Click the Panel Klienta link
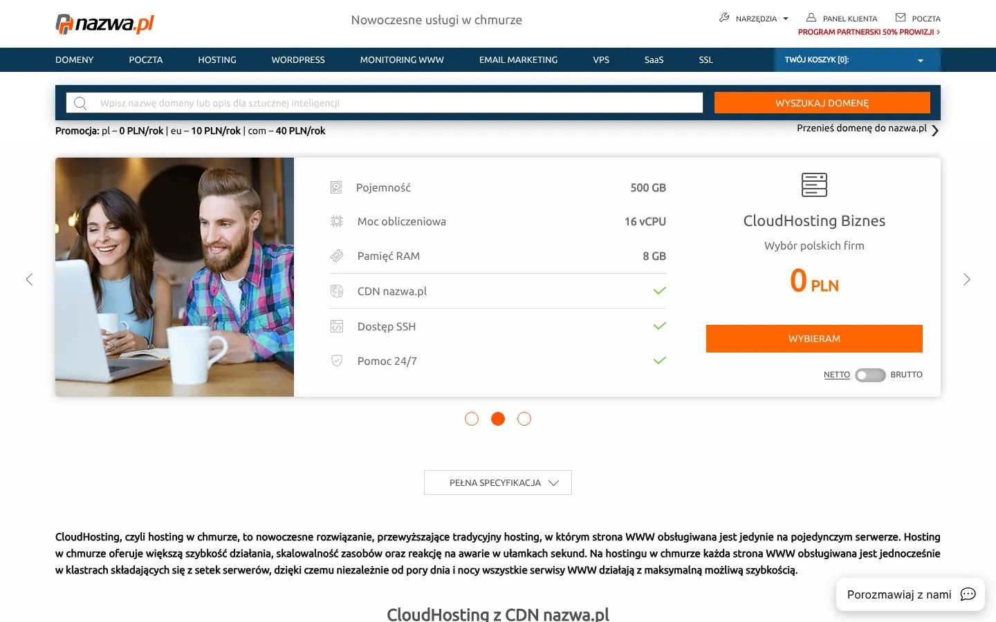Screen dimensions: 996x622 coord(850,19)
